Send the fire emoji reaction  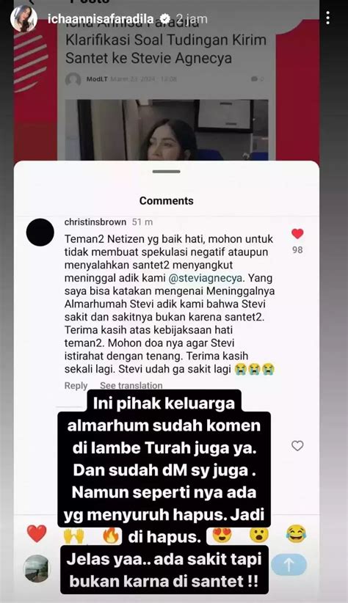tap(111, 535)
